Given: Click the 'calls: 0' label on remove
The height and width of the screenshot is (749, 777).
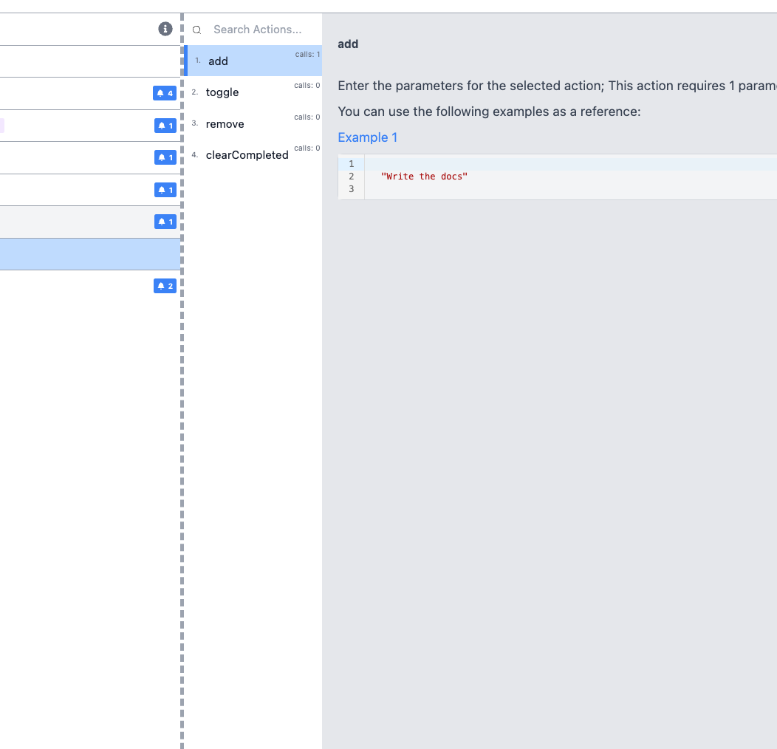Looking at the screenshot, I should click(307, 117).
